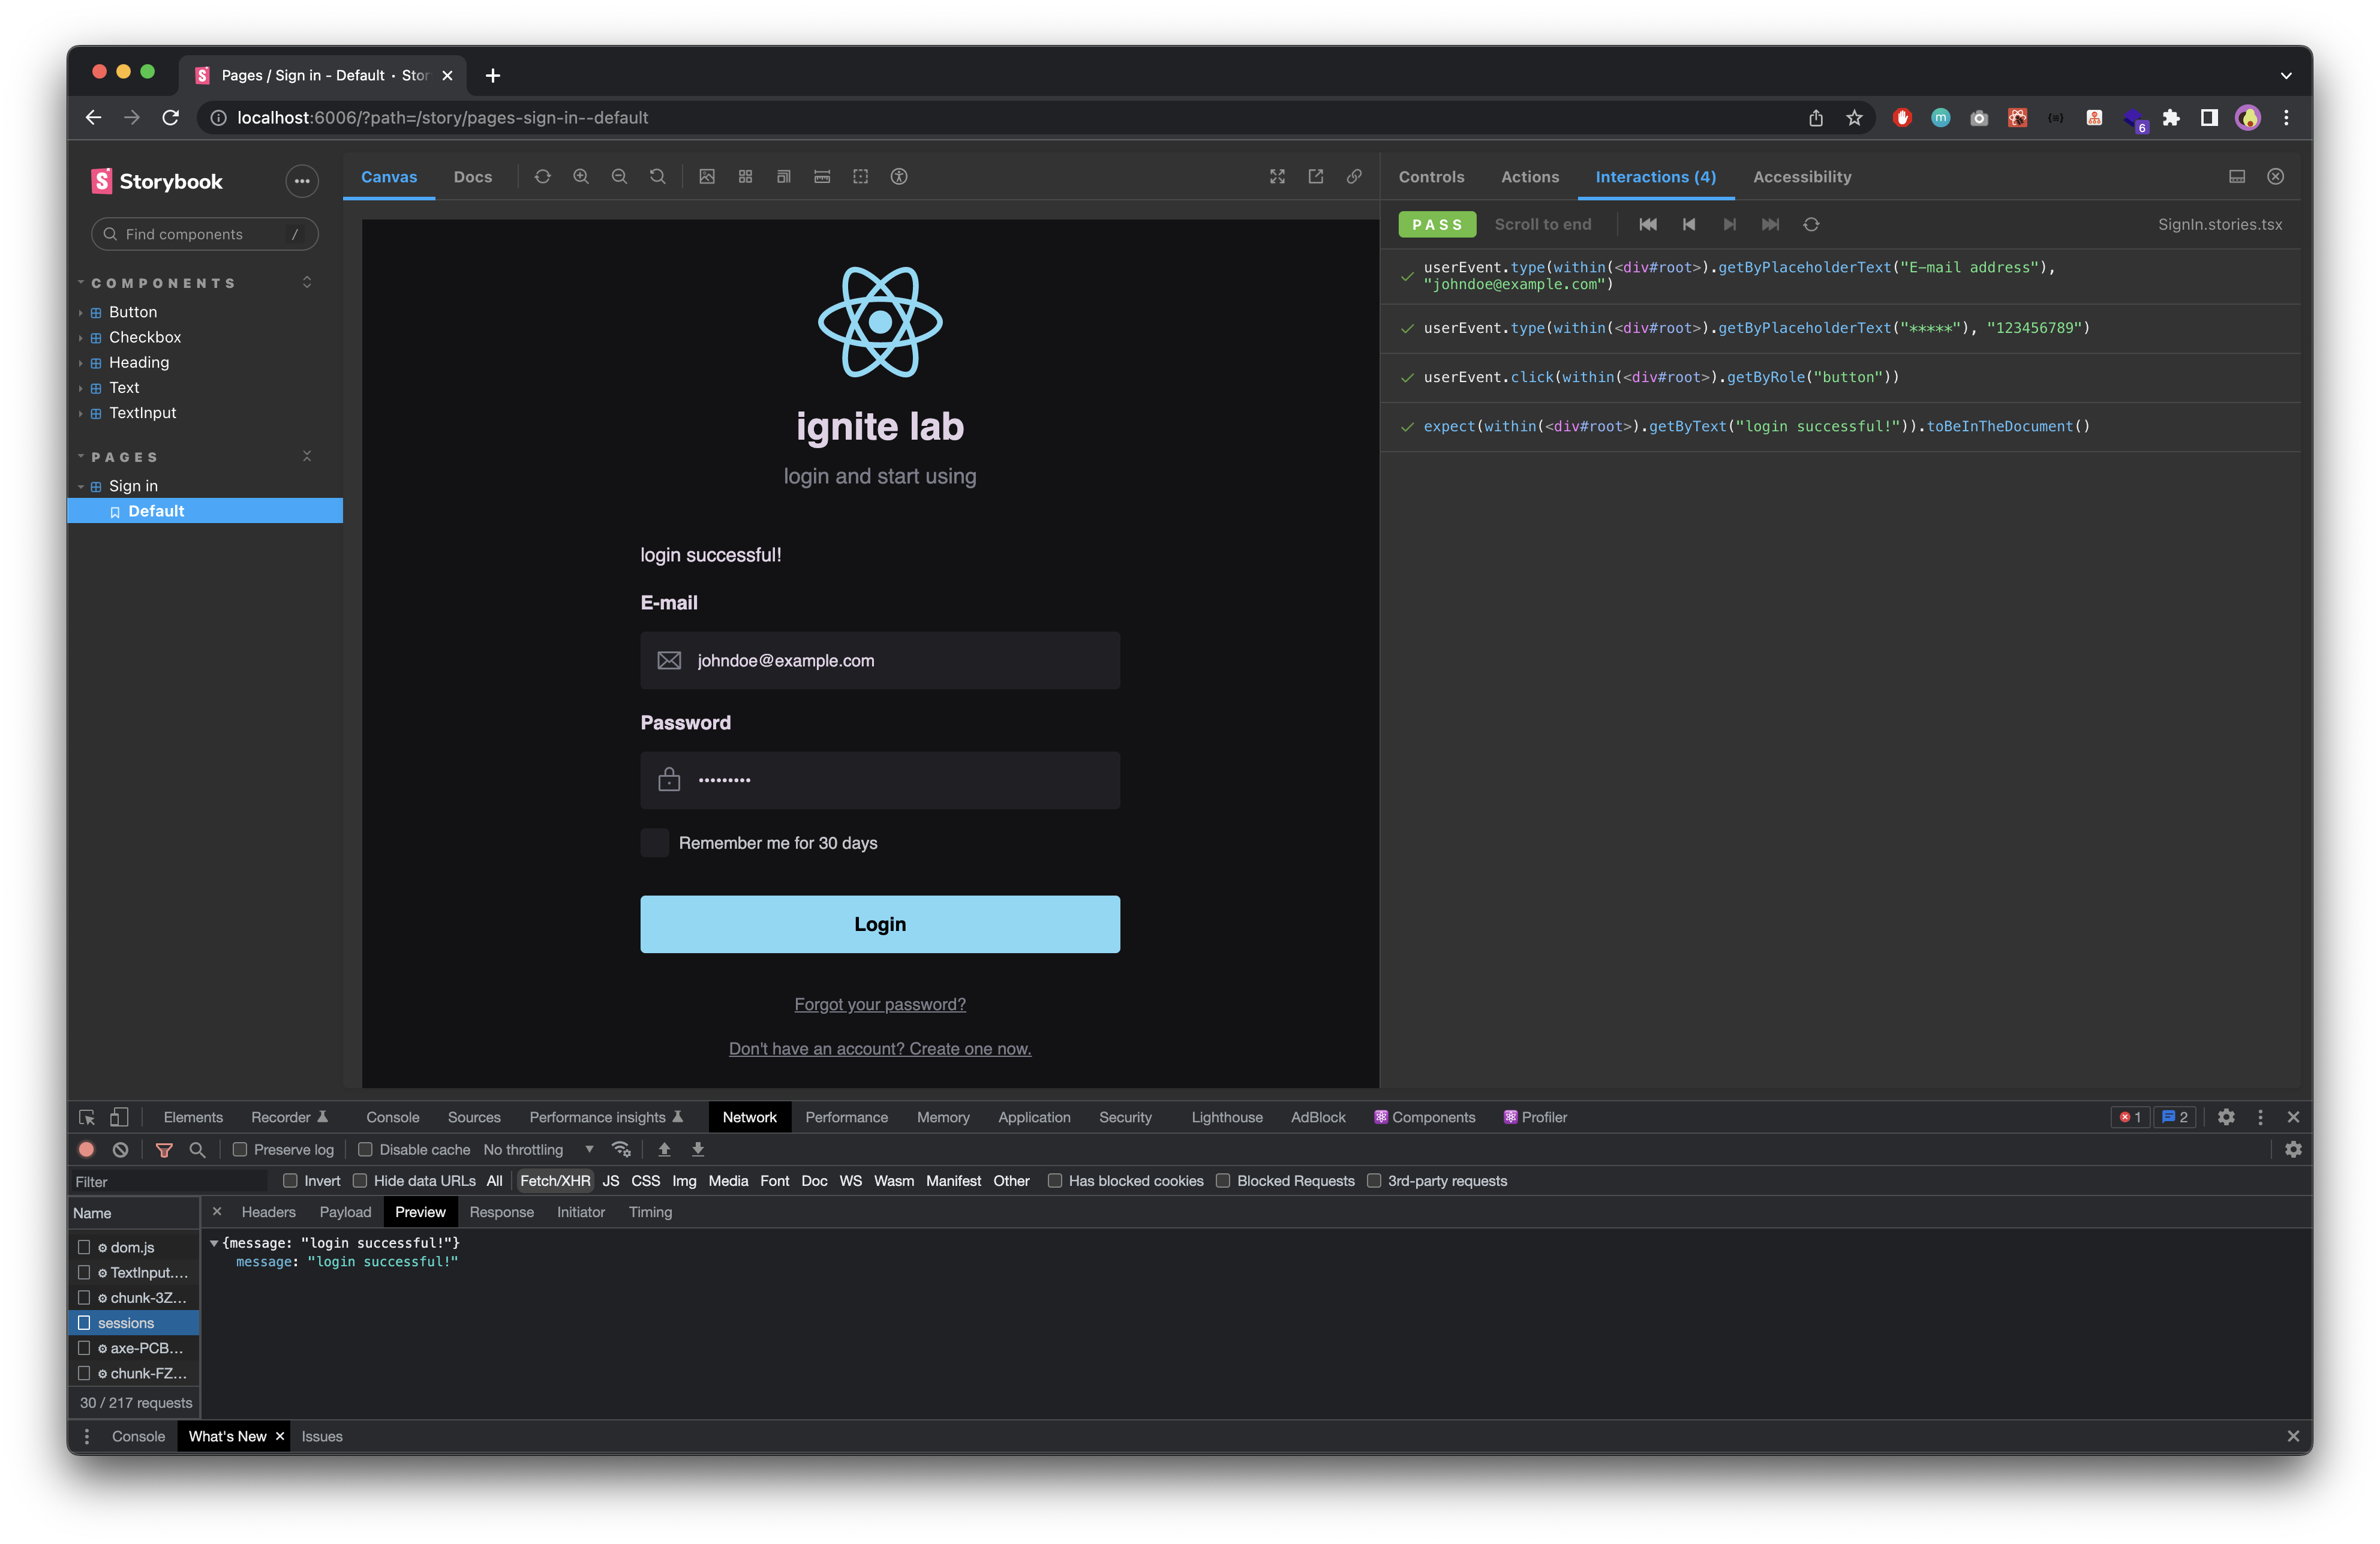Check Remember me for 30 days

[655, 843]
